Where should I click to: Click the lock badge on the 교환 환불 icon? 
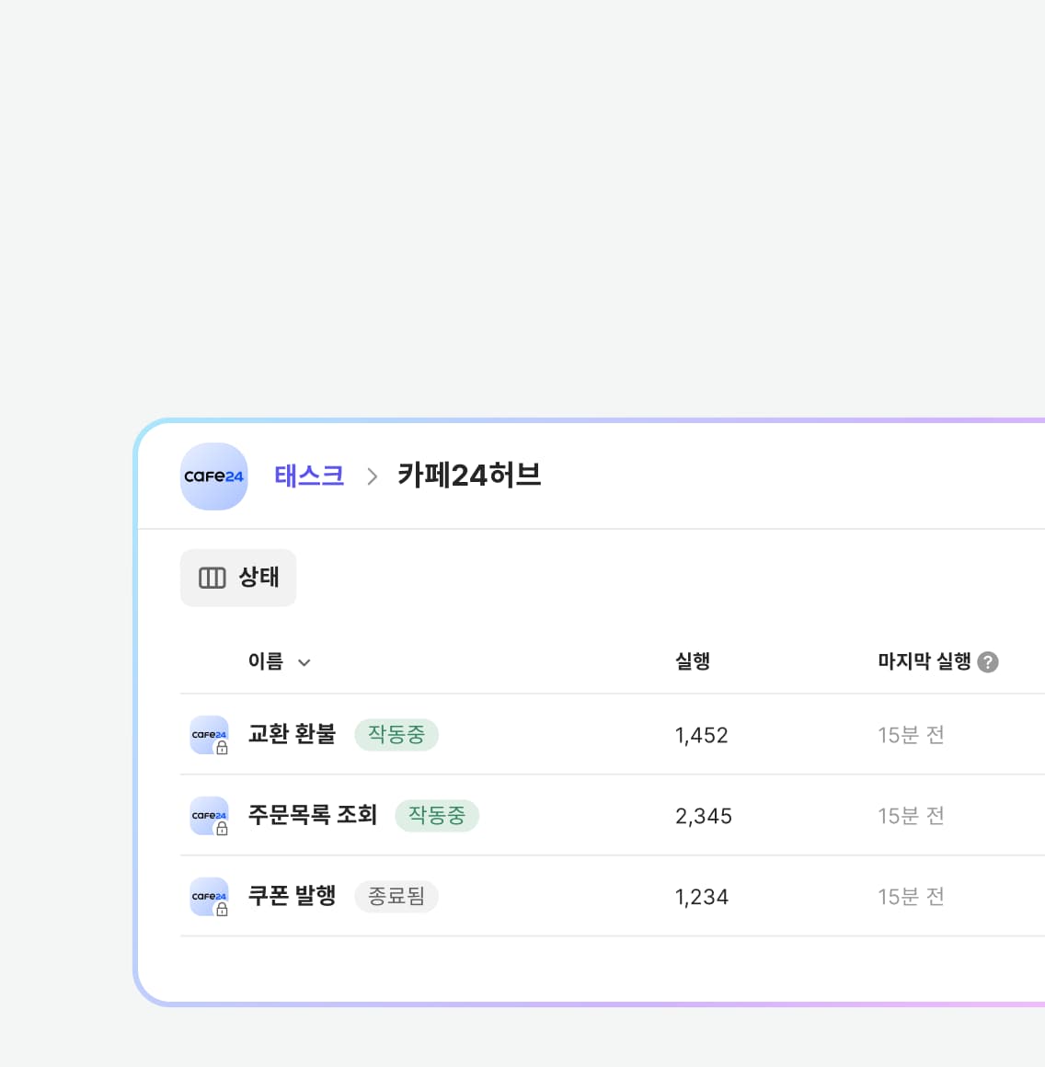click(221, 747)
